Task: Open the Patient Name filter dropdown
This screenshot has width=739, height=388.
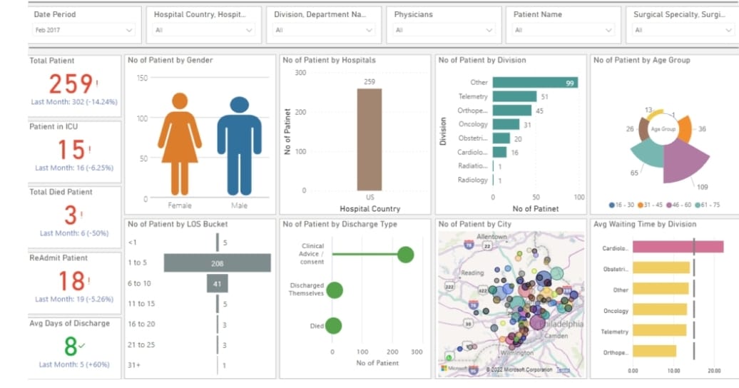Action: (564, 30)
